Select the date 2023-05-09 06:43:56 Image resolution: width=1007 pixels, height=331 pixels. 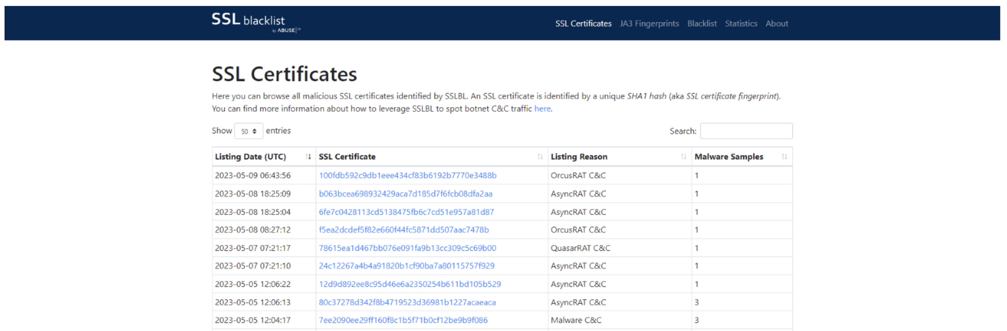[x=253, y=176]
